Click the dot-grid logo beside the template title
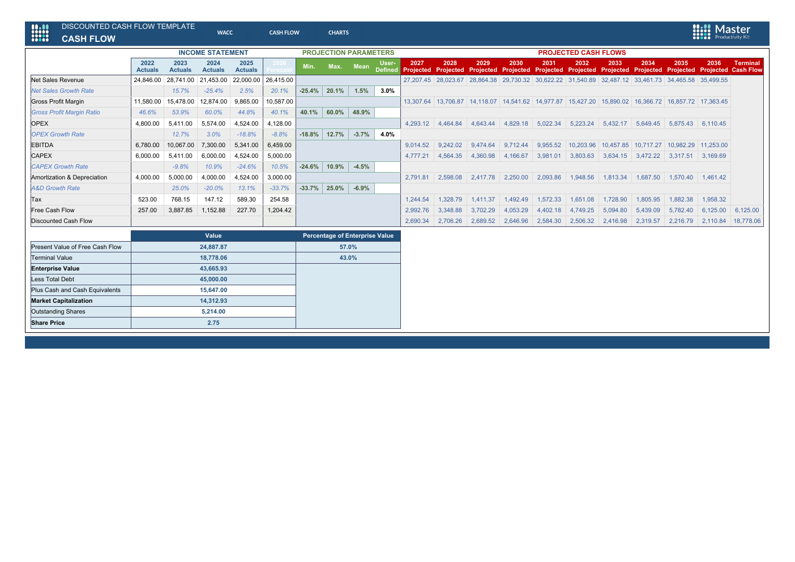The height and width of the screenshot is (562, 795). pos(40,33)
